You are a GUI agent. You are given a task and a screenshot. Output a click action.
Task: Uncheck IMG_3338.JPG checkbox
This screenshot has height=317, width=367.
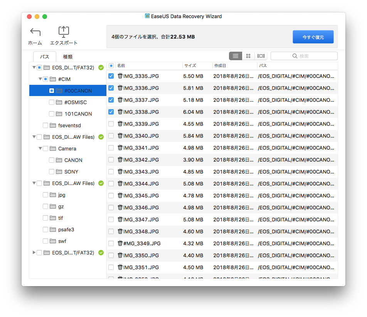(x=111, y=112)
